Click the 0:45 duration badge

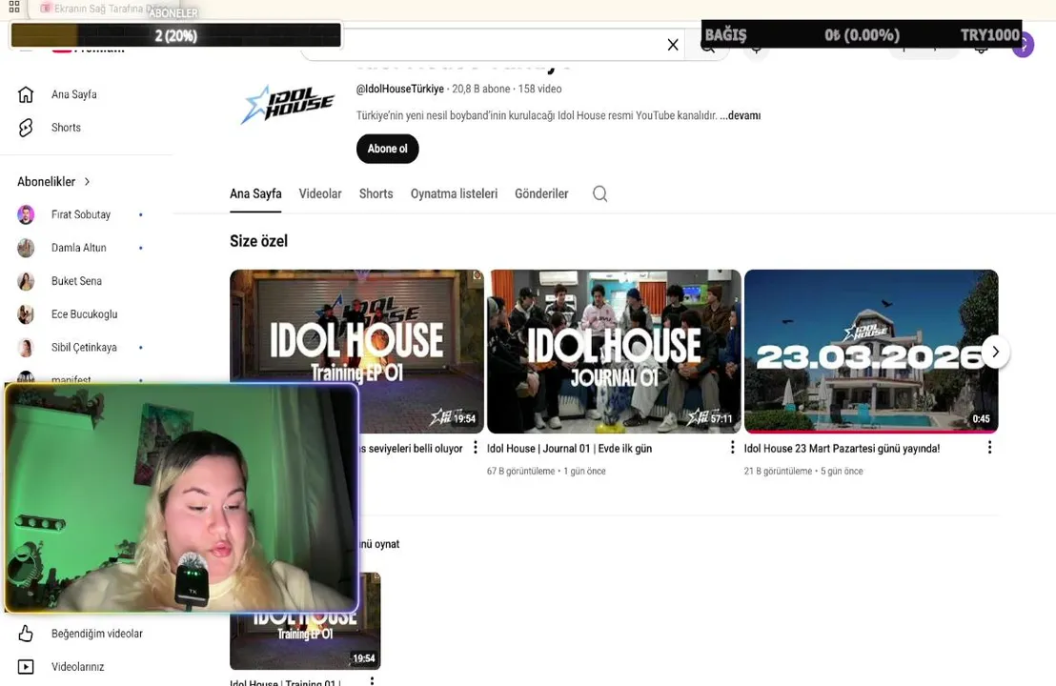(981, 418)
